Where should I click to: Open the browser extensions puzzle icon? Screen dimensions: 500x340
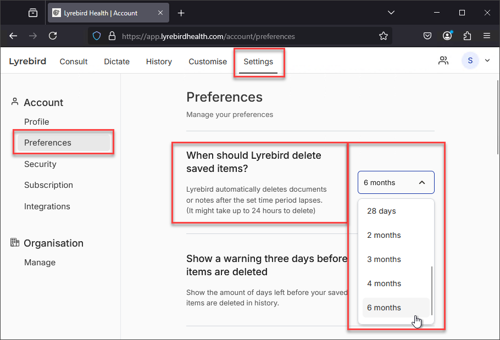(x=467, y=36)
